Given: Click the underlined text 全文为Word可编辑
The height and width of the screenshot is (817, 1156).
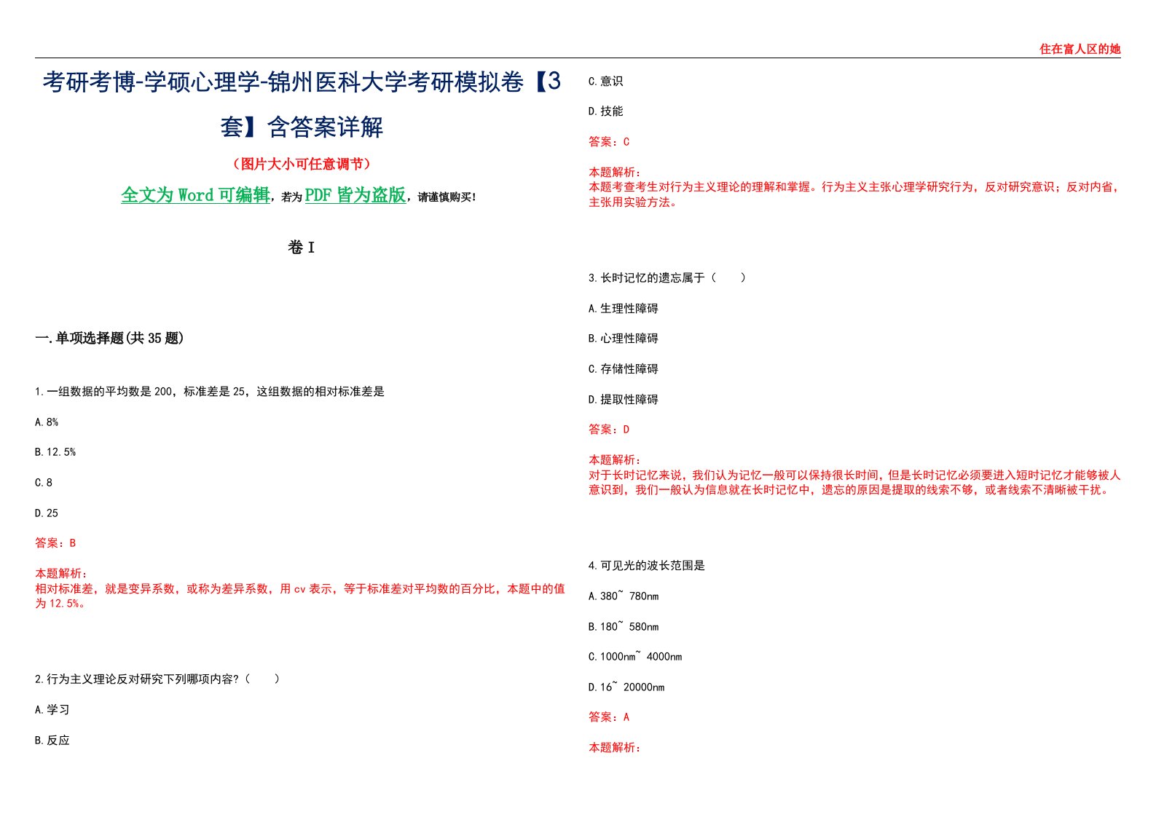Looking at the screenshot, I should (195, 195).
